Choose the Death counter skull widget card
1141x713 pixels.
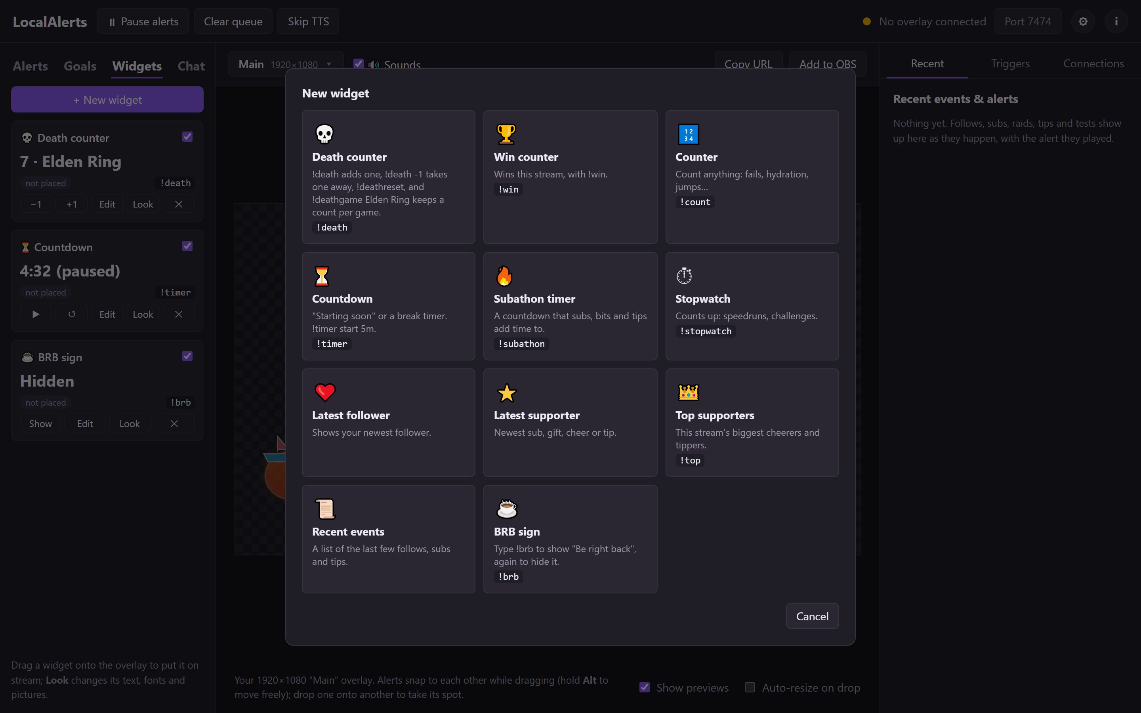(x=388, y=177)
